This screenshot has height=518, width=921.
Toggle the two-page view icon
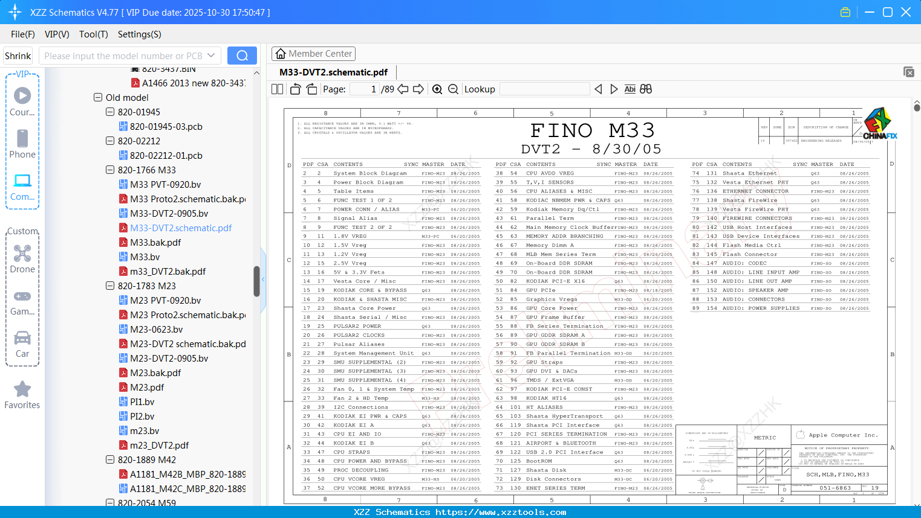tap(278, 89)
